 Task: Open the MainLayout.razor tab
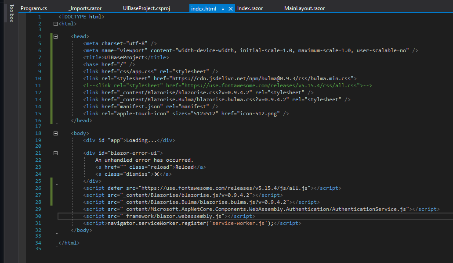pos(304,8)
